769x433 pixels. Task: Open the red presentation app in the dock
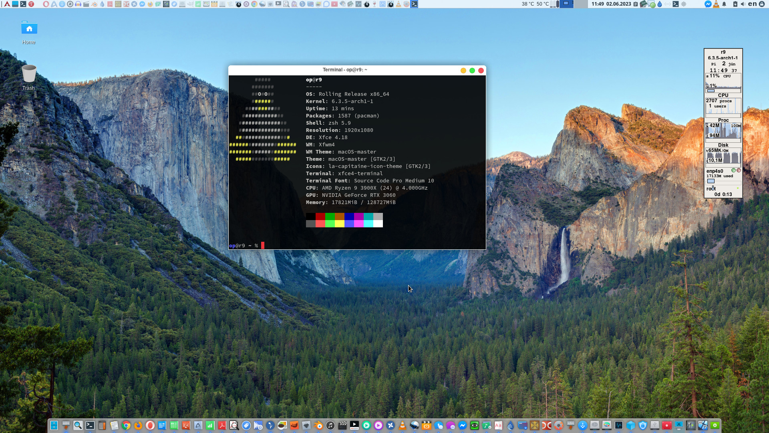click(x=186, y=425)
